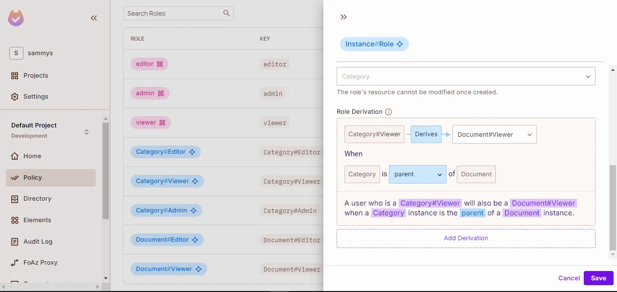
Task: Click the FoAz Proxy sidebar icon
Action: tap(15, 263)
